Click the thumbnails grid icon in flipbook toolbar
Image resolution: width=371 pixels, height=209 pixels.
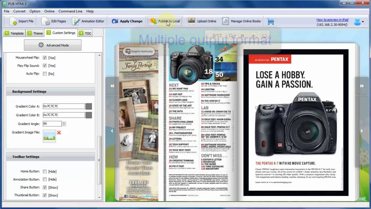[x=242, y=36]
